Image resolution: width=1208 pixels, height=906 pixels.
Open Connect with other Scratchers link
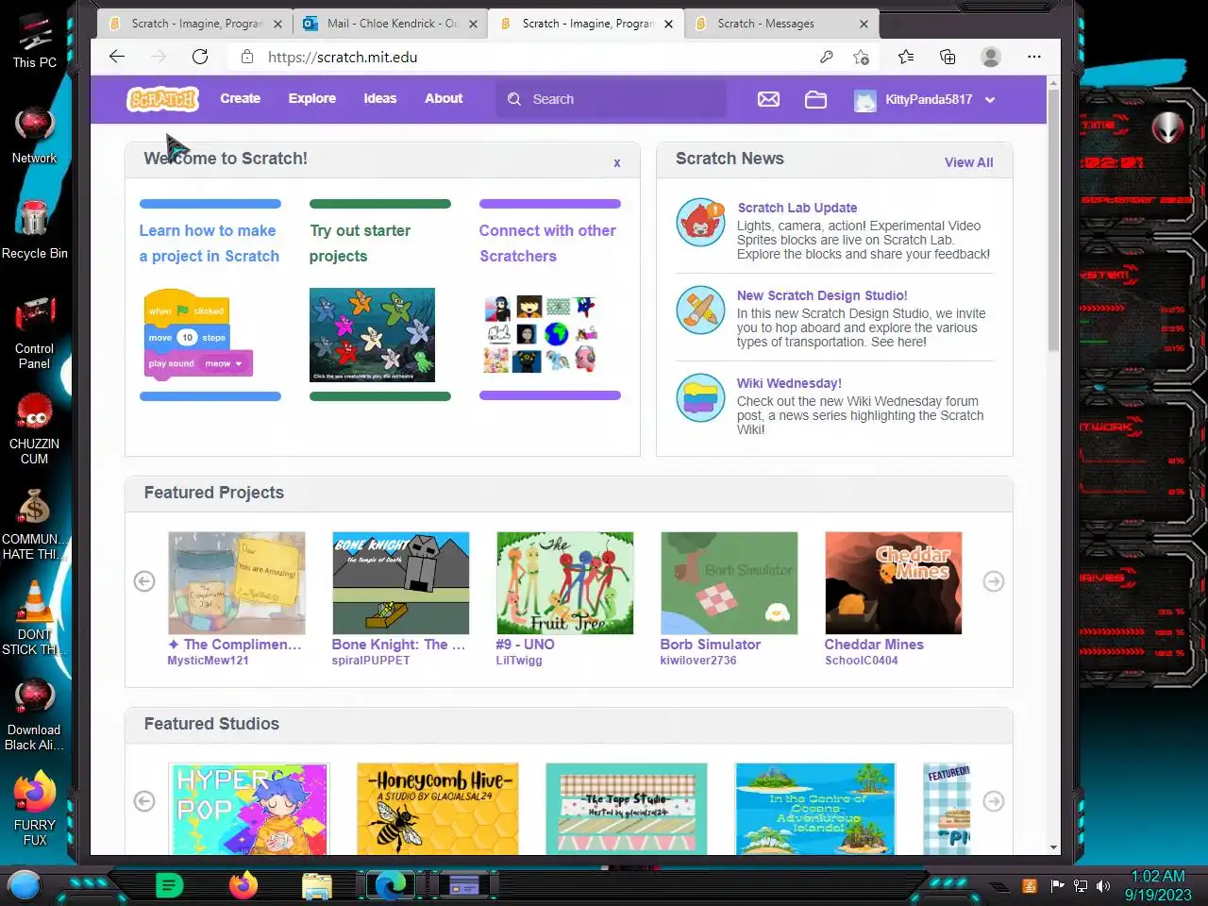tap(547, 243)
